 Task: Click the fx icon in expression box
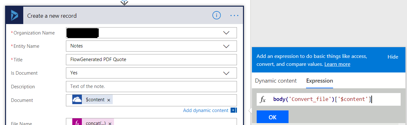(263, 100)
